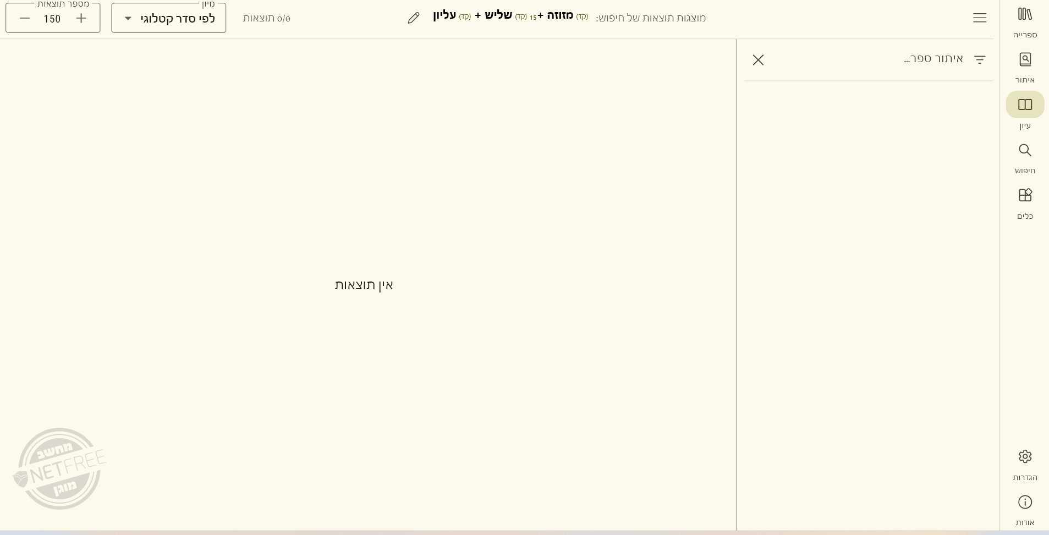This screenshot has width=1049, height=535.
Task: Click the filter icon beside book locator
Action: pos(979,60)
